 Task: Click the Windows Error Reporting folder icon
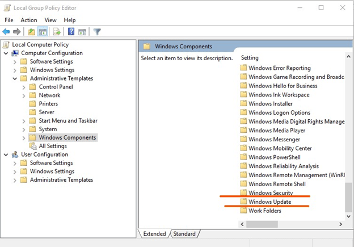(243, 68)
